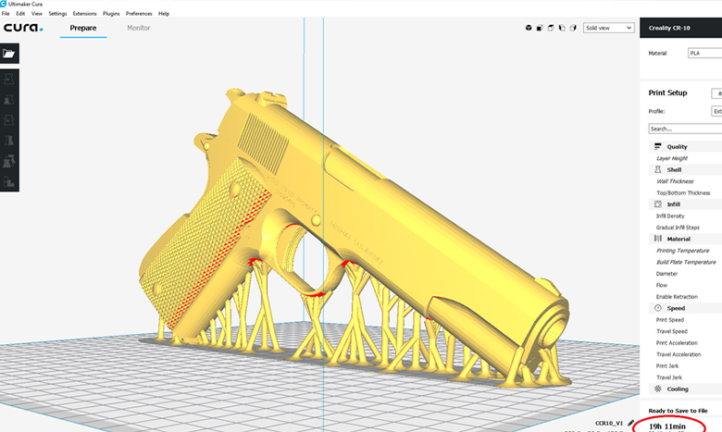Click the Print Speed setting
This screenshot has width=722, height=432.
point(670,320)
